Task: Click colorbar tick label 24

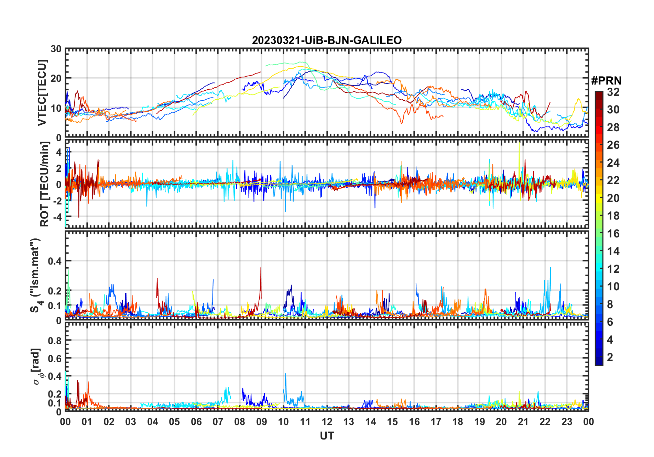Action: (x=613, y=163)
